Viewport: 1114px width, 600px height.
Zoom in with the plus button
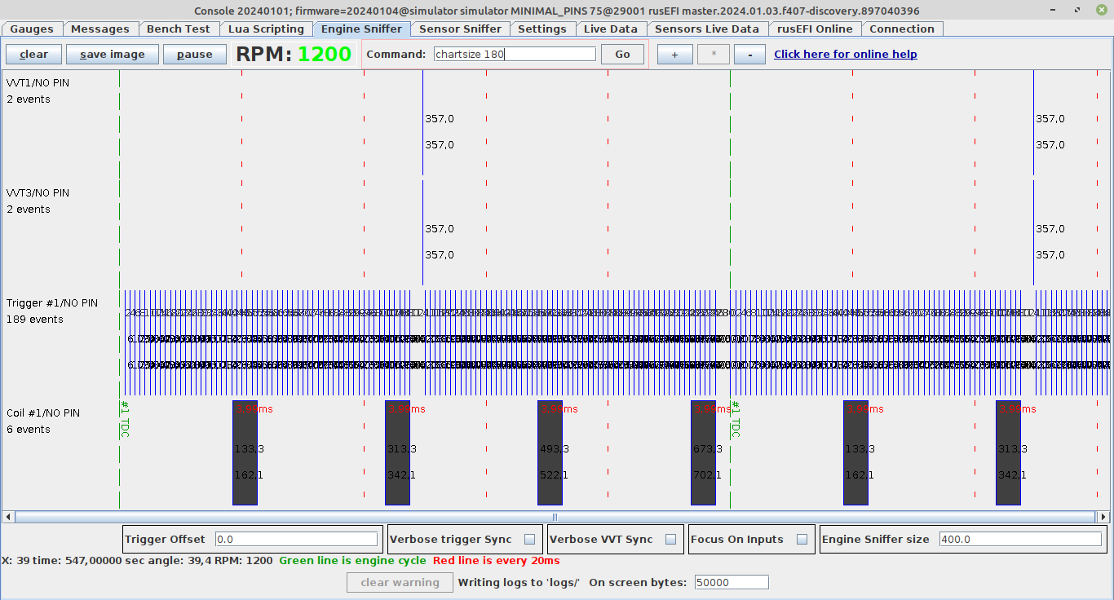[x=674, y=55]
